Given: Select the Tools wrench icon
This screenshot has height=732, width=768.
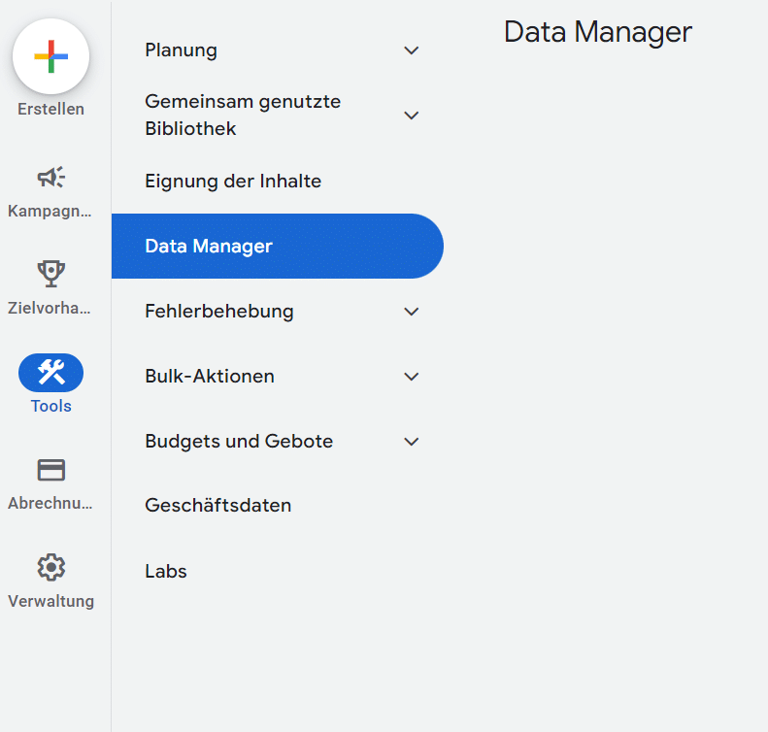Looking at the screenshot, I should point(50,373).
